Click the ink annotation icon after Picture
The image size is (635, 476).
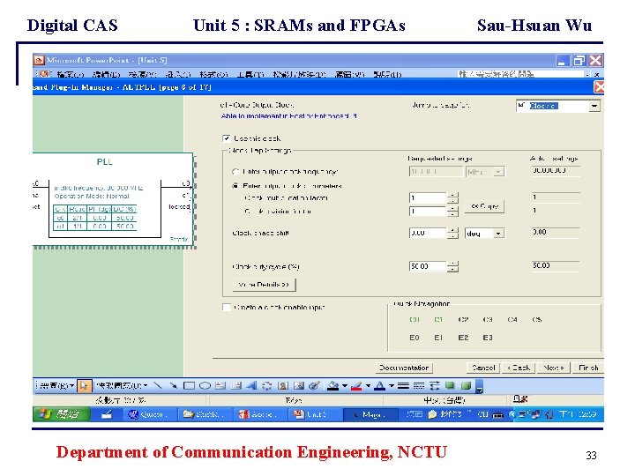pos(314,386)
